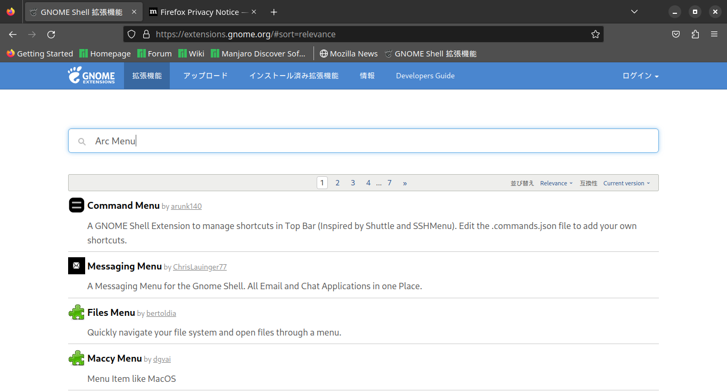727x392 pixels.
Task: Open アップロード navigation item
Action: click(x=205, y=76)
